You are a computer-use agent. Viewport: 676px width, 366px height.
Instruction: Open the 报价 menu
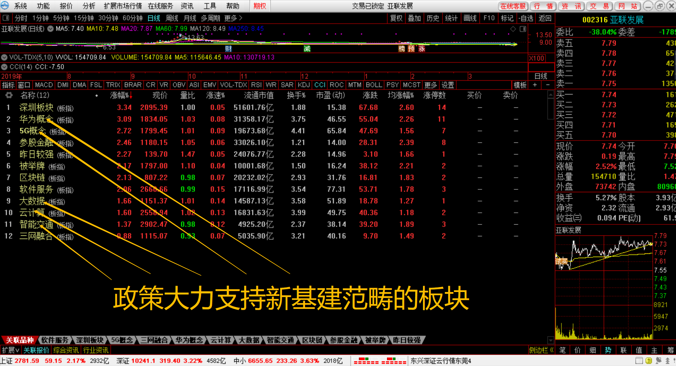tap(66, 6)
